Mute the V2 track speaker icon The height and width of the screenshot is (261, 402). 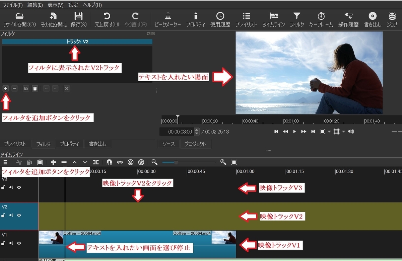click(11, 215)
